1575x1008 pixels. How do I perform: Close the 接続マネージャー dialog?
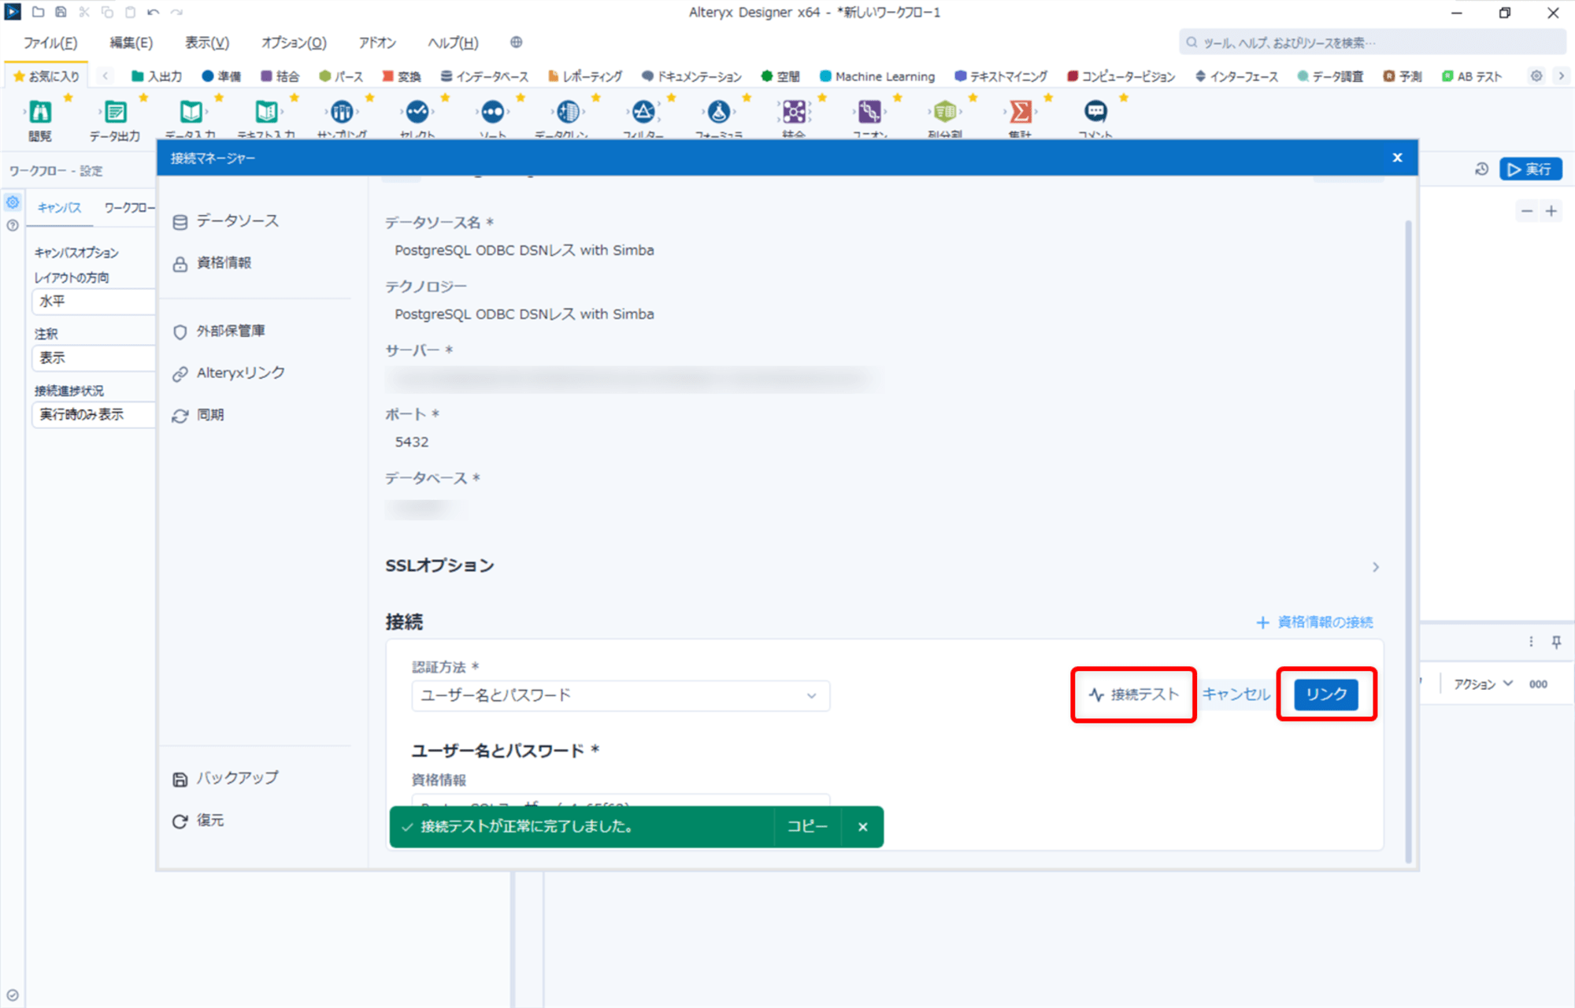[1397, 157]
